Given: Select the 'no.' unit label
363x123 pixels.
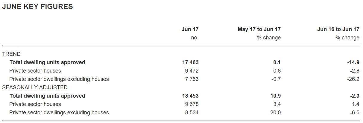Looking at the screenshot, I should [195, 38].
